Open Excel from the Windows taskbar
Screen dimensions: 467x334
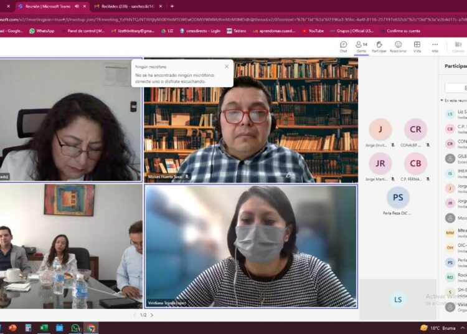(44, 328)
